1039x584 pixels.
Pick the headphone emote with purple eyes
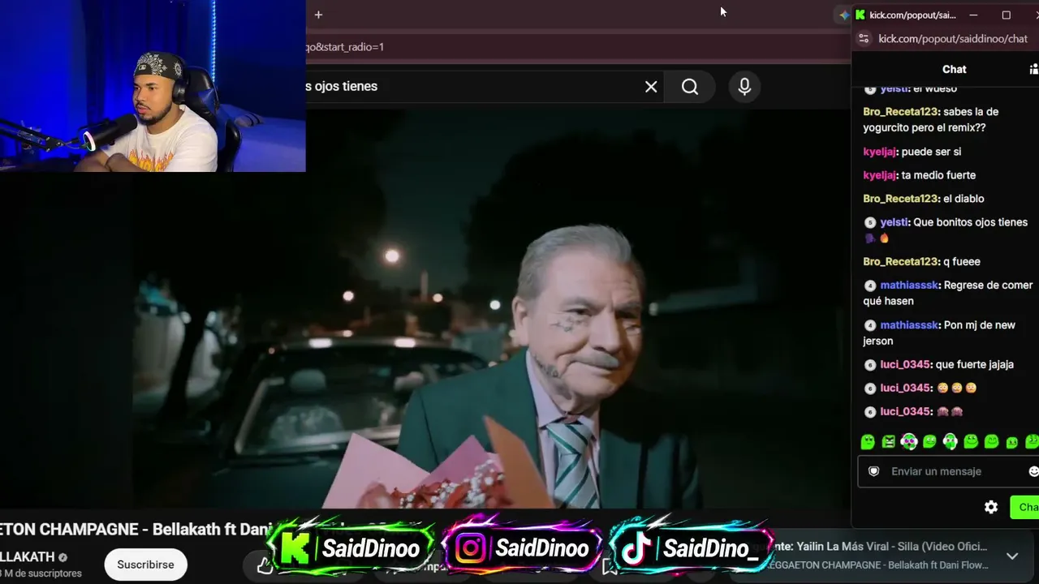(x=909, y=442)
